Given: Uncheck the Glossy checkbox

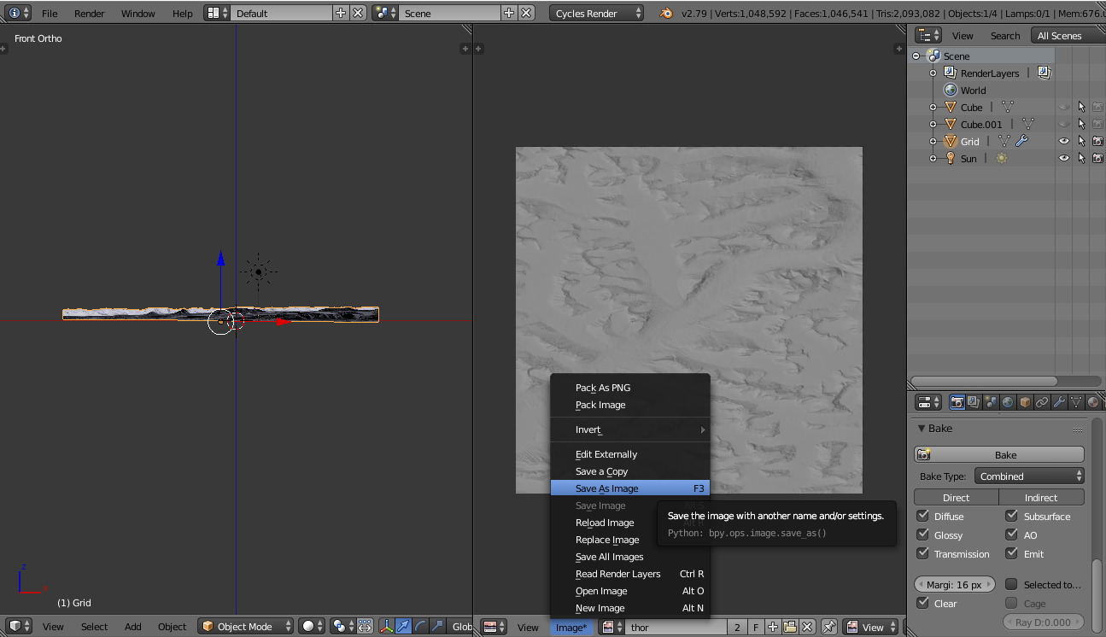Looking at the screenshot, I should tap(922, 535).
